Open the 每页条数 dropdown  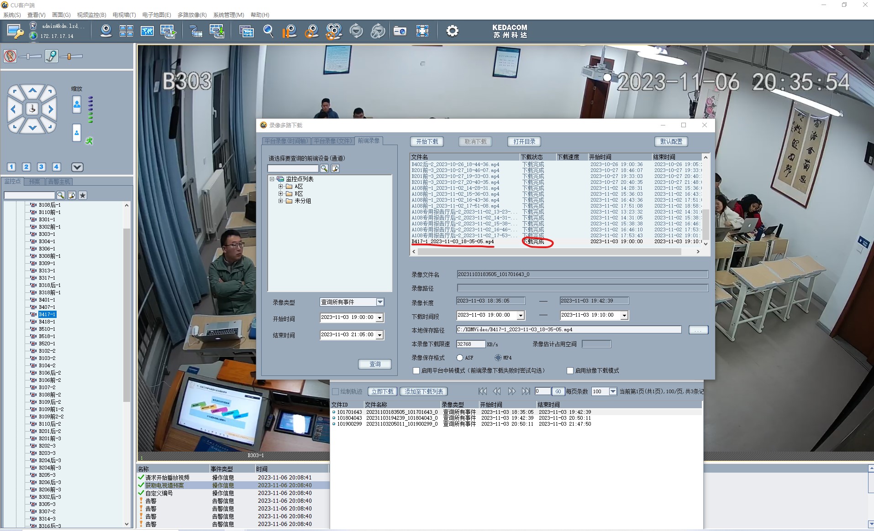pyautogui.click(x=613, y=391)
